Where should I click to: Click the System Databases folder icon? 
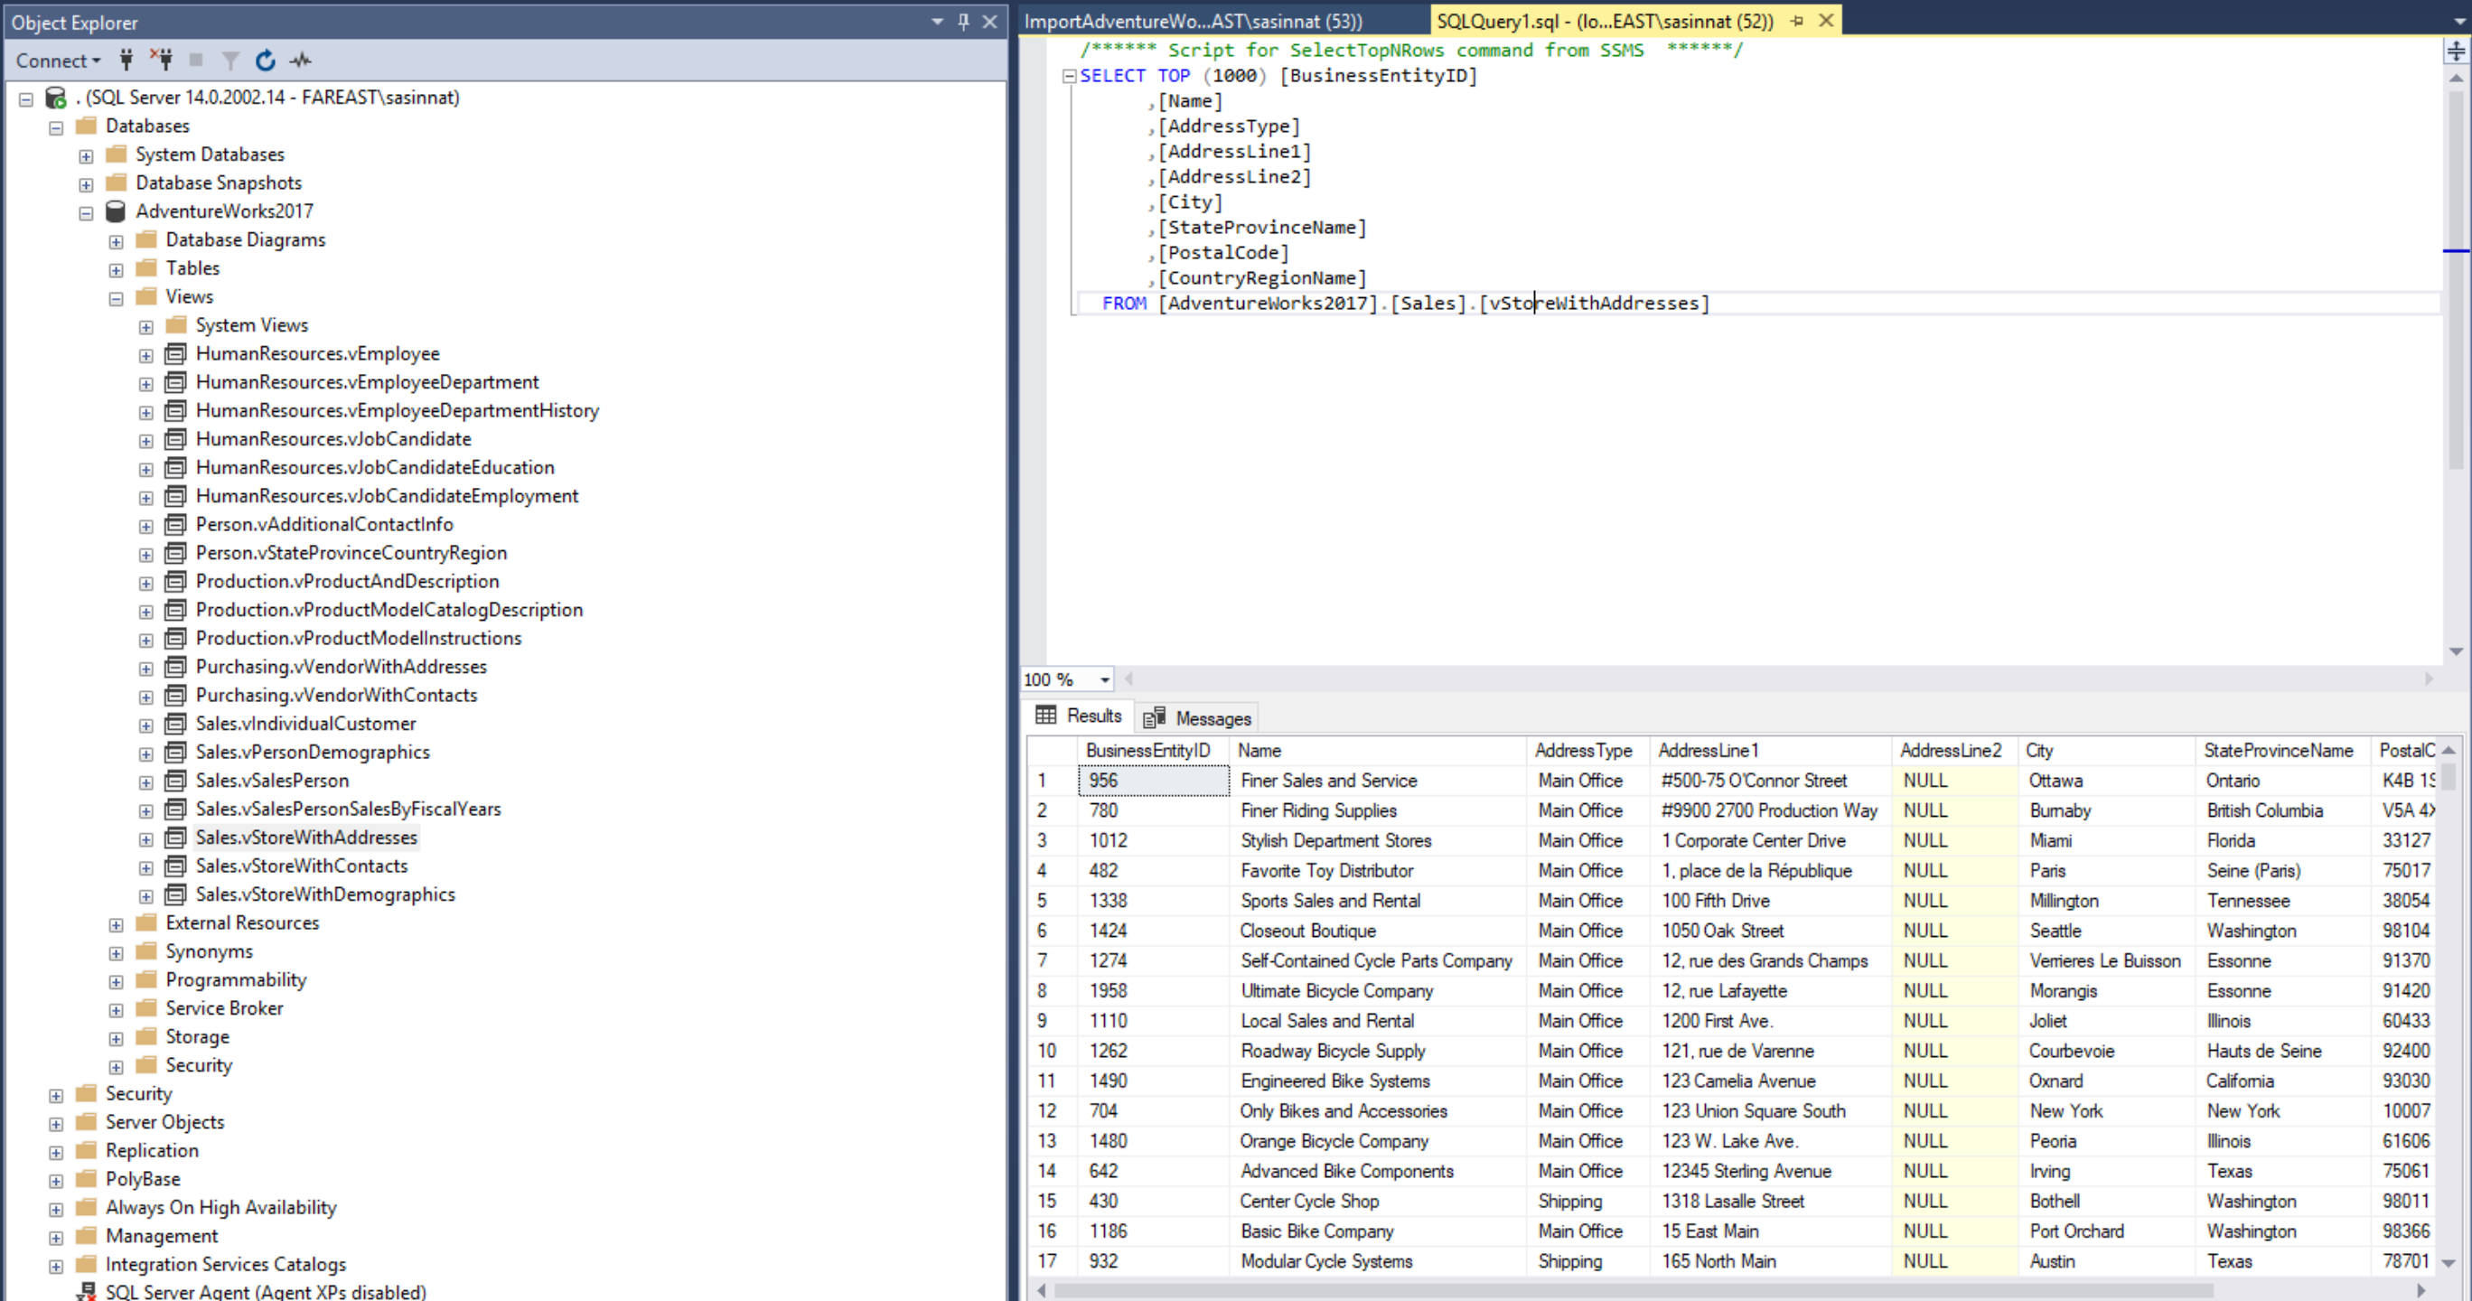click(117, 154)
